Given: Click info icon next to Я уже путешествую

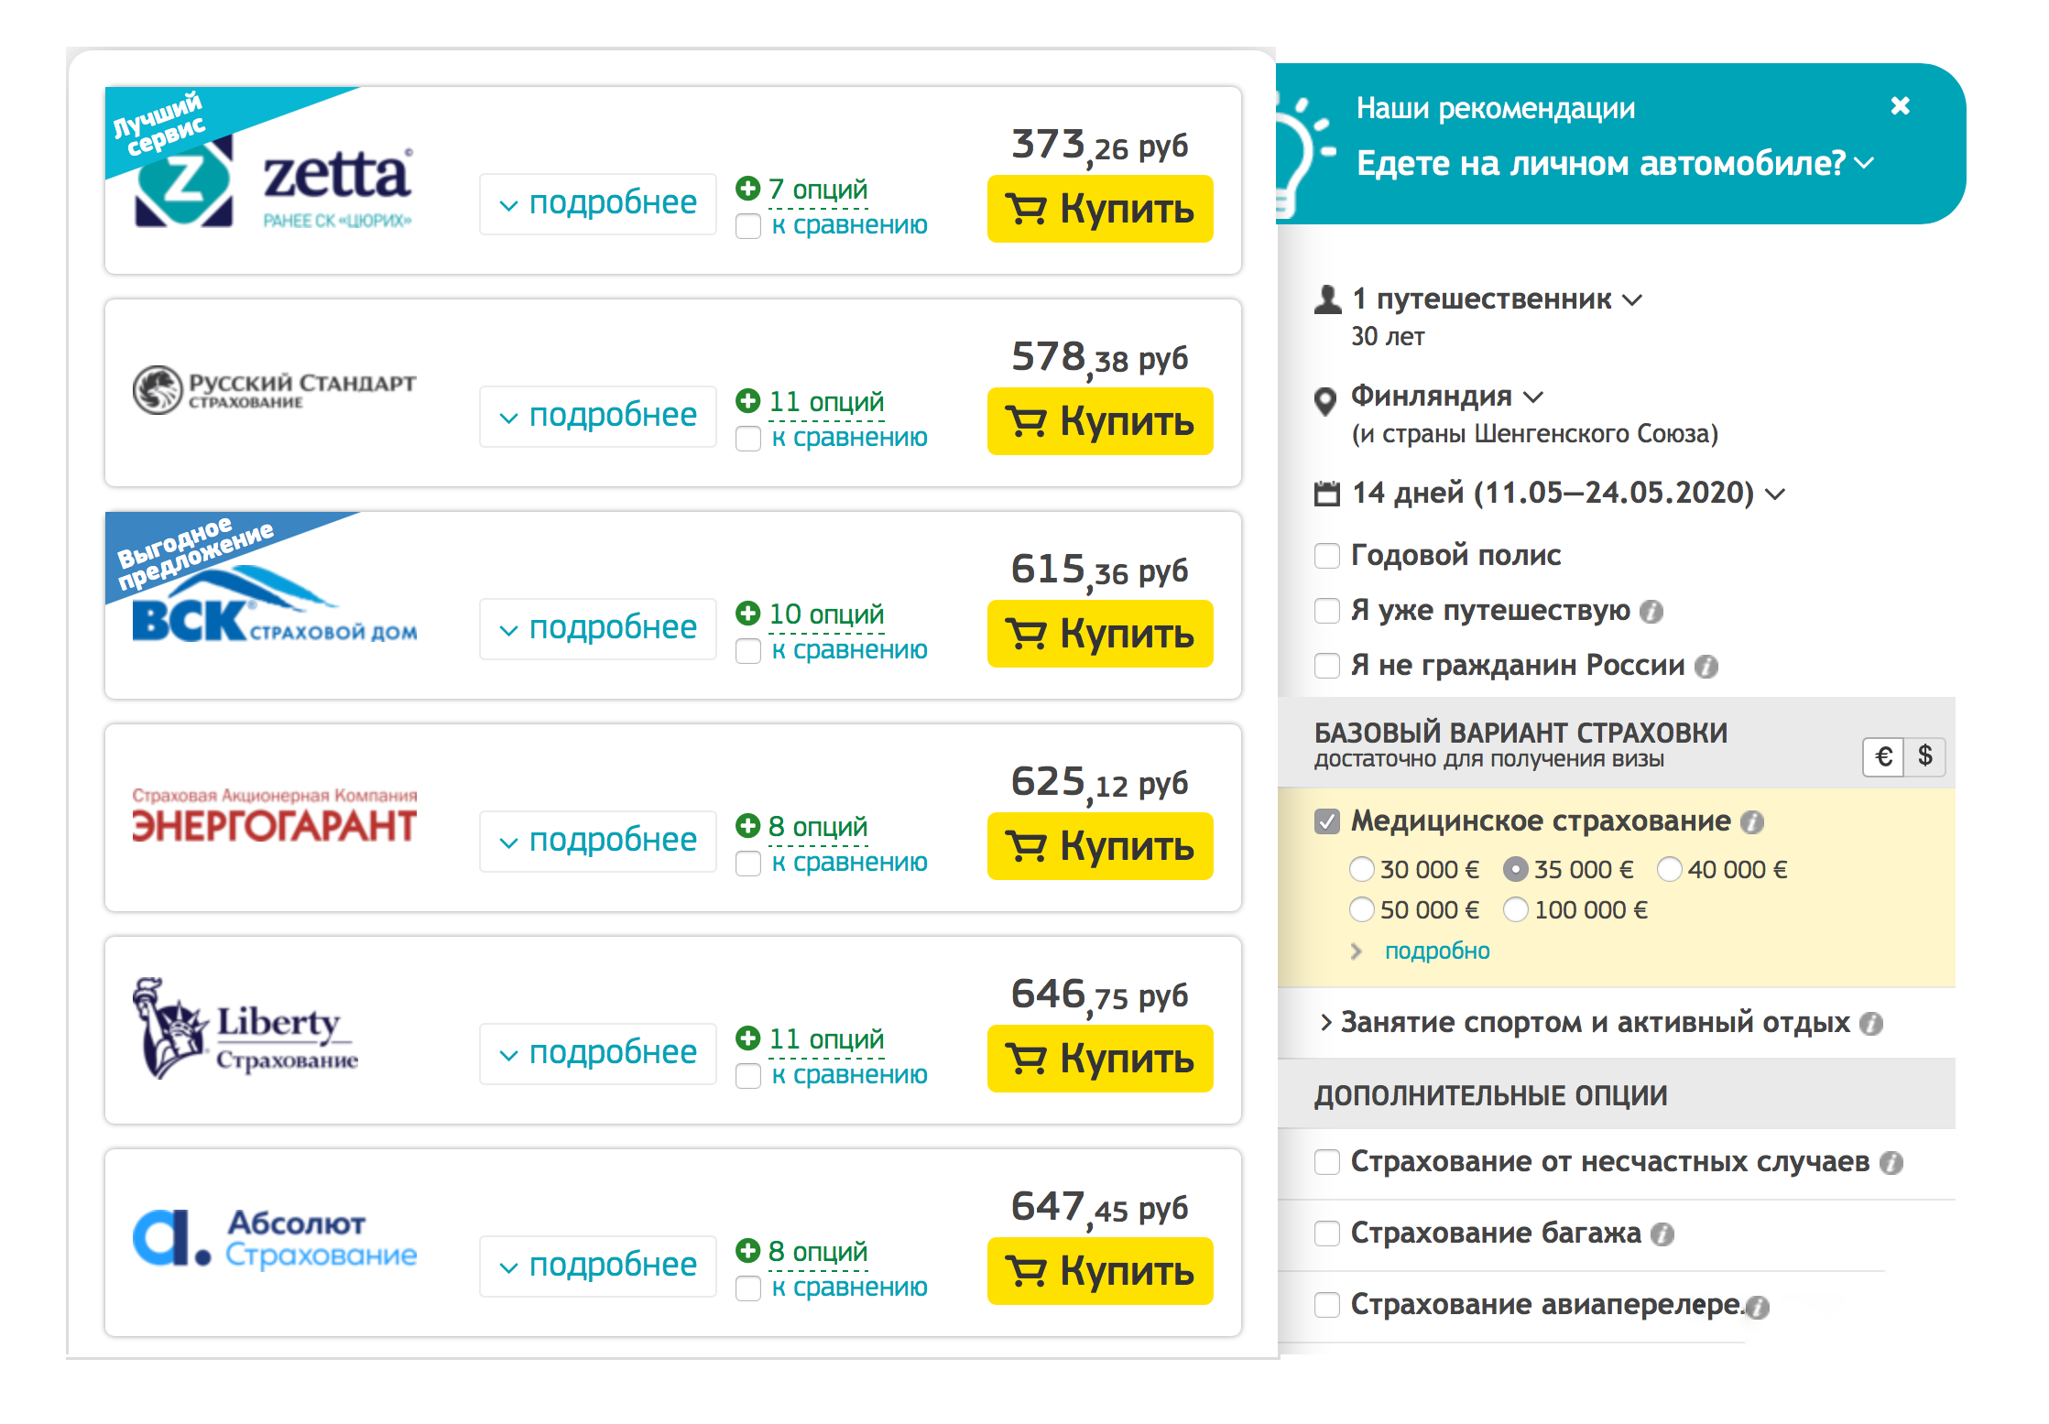Looking at the screenshot, I should point(1651,612).
